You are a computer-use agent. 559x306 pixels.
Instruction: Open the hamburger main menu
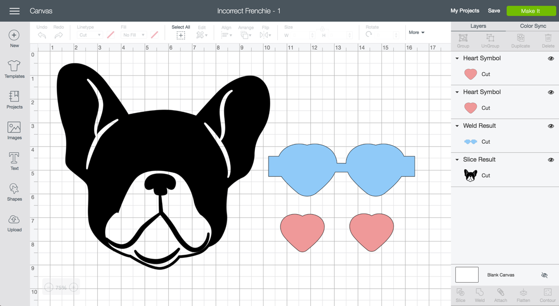click(14, 11)
